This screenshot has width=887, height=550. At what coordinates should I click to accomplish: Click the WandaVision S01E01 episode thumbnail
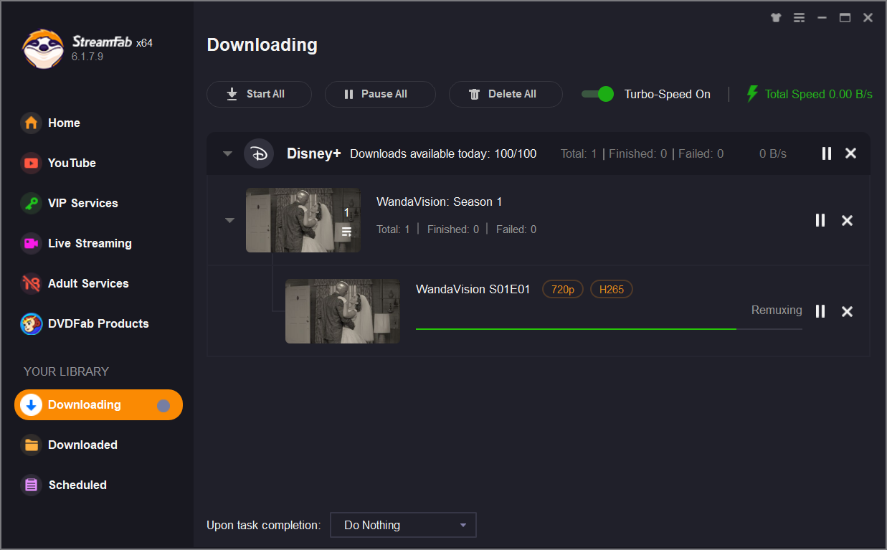[343, 311]
